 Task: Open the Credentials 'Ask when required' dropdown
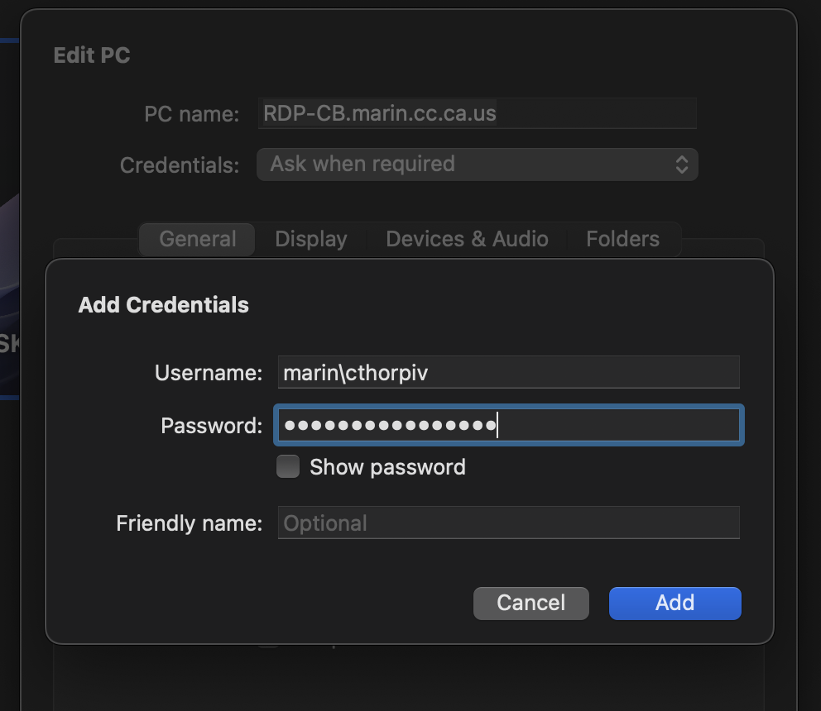(x=477, y=164)
